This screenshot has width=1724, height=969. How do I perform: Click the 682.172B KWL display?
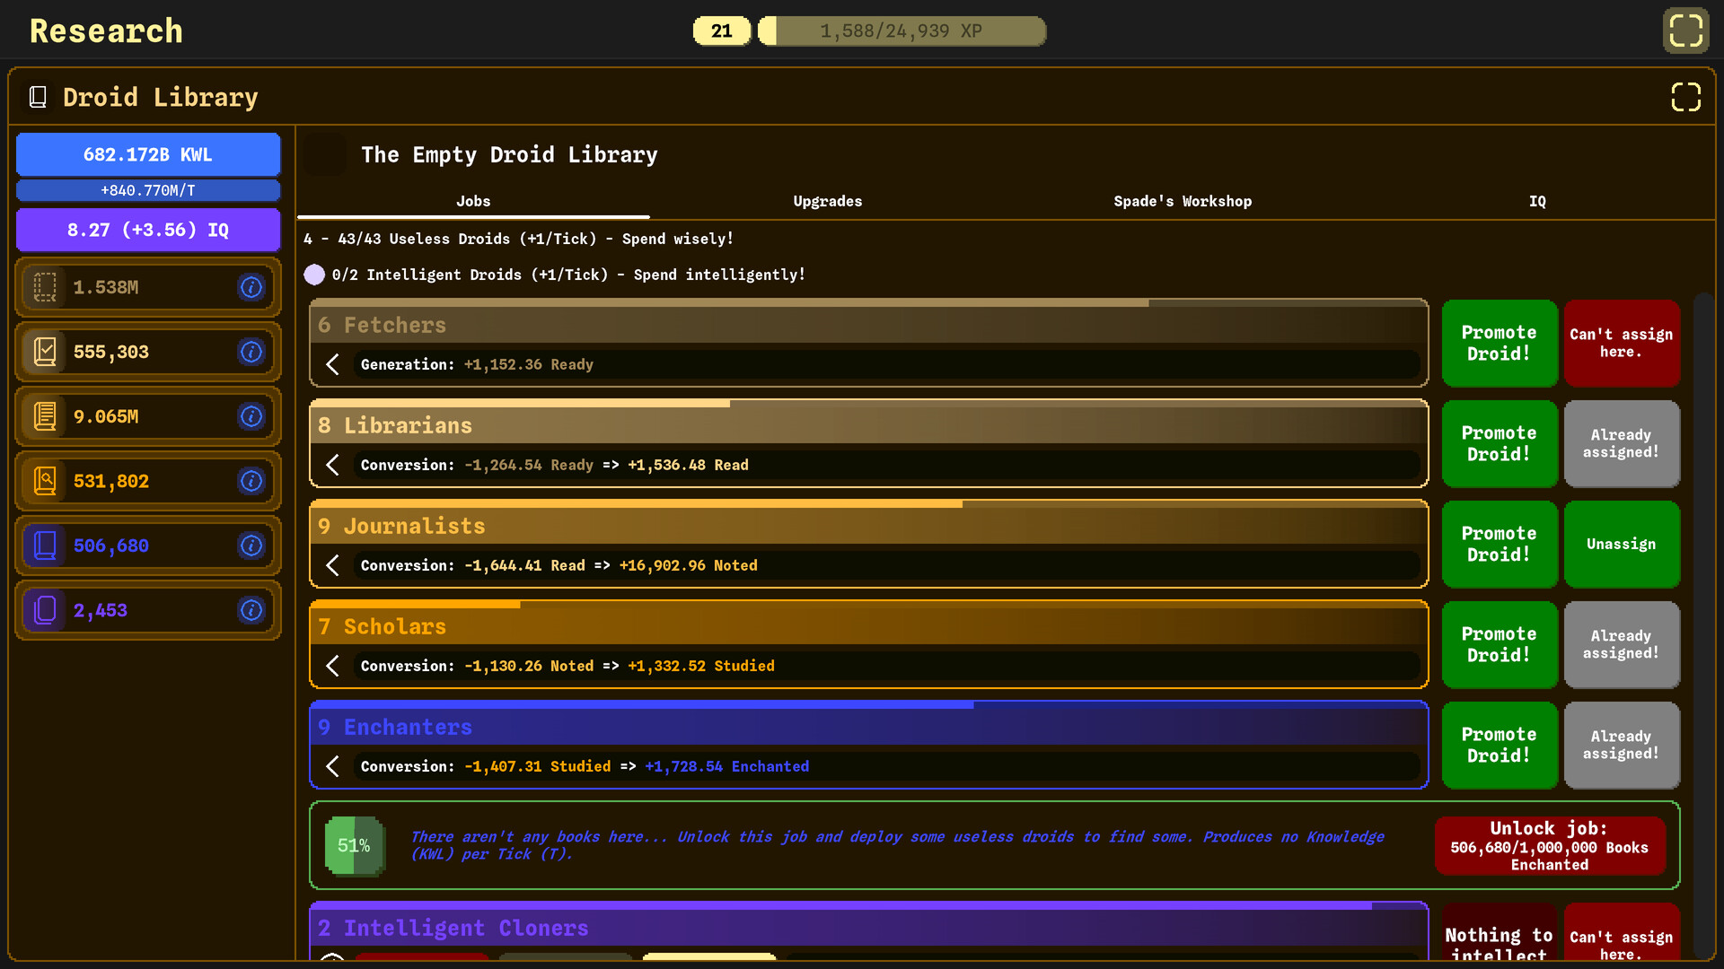[x=148, y=154]
